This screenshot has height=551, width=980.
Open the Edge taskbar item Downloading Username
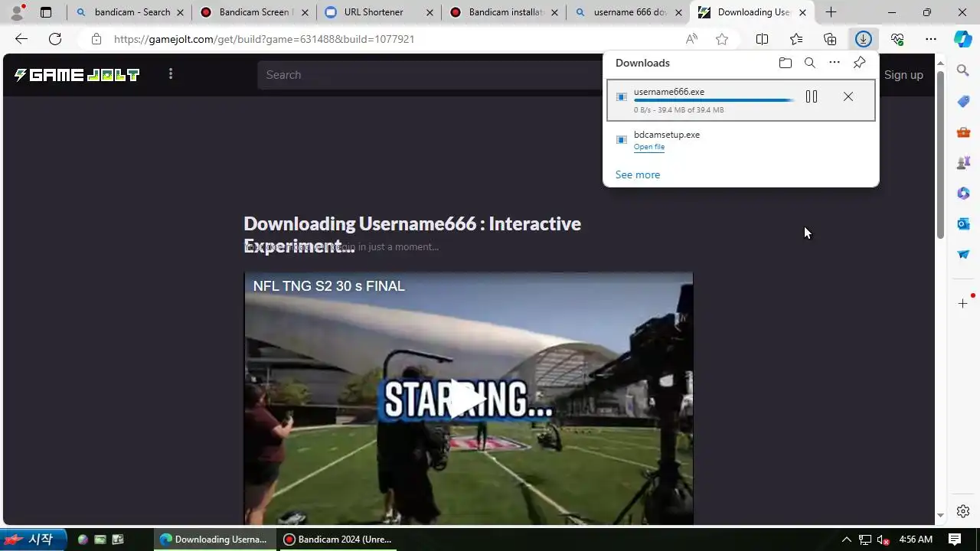coord(214,540)
